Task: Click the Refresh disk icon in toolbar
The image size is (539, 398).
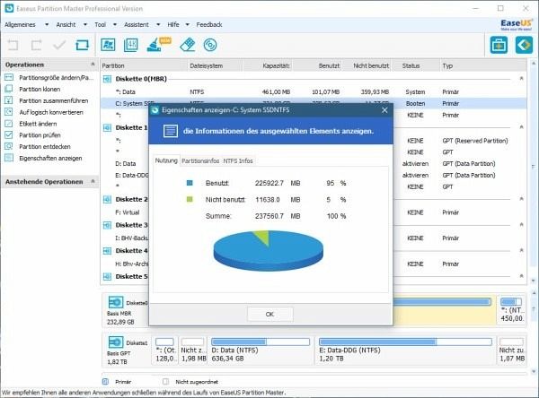Action: coord(83,44)
